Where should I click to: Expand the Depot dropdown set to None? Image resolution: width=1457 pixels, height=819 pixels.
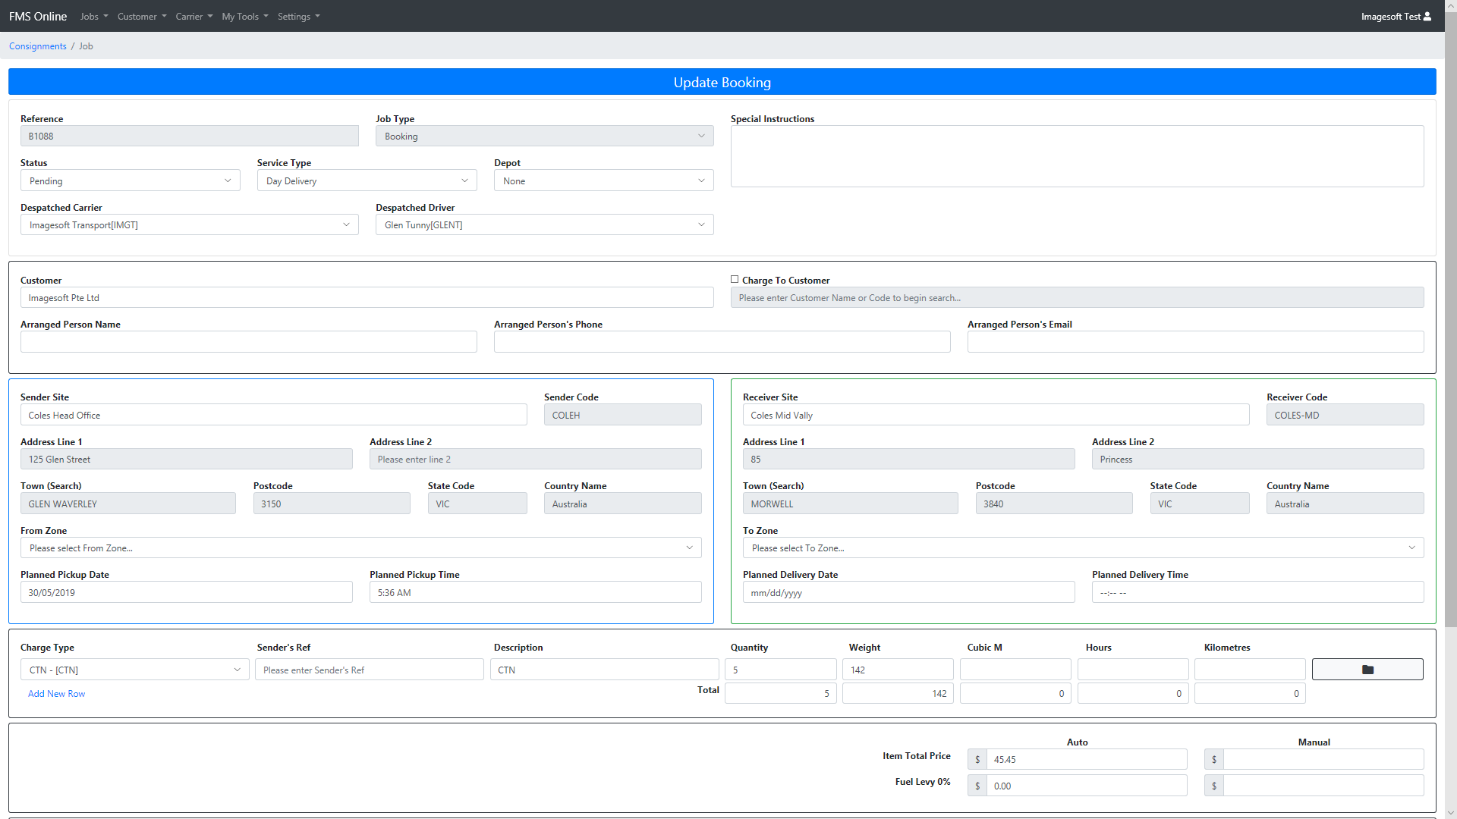pyautogui.click(x=603, y=180)
